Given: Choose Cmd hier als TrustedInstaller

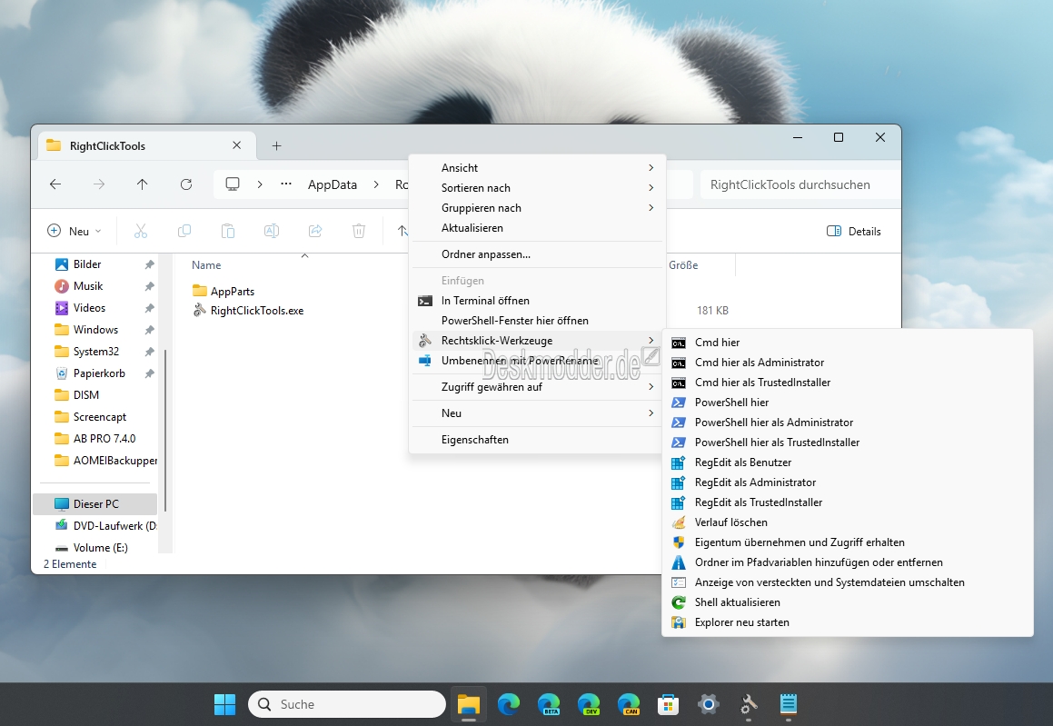Looking at the screenshot, I should [x=848, y=383].
